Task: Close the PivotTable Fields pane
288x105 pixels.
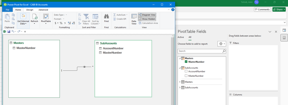Action: 276,32
